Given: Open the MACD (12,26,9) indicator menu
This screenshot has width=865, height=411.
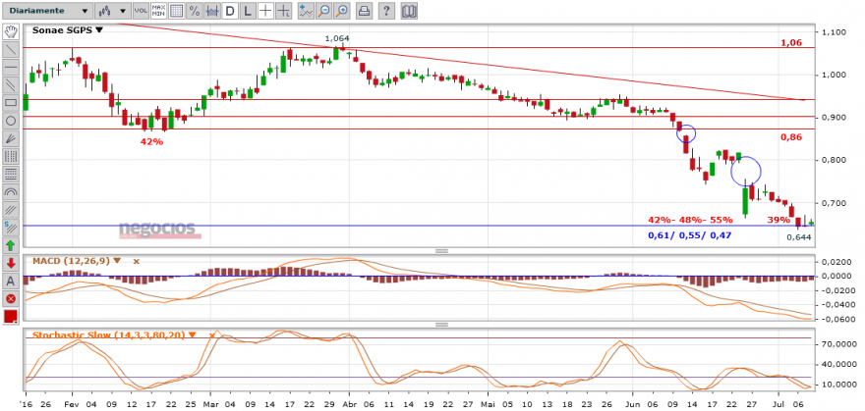Looking at the screenshot, I should pyautogui.click(x=77, y=261).
